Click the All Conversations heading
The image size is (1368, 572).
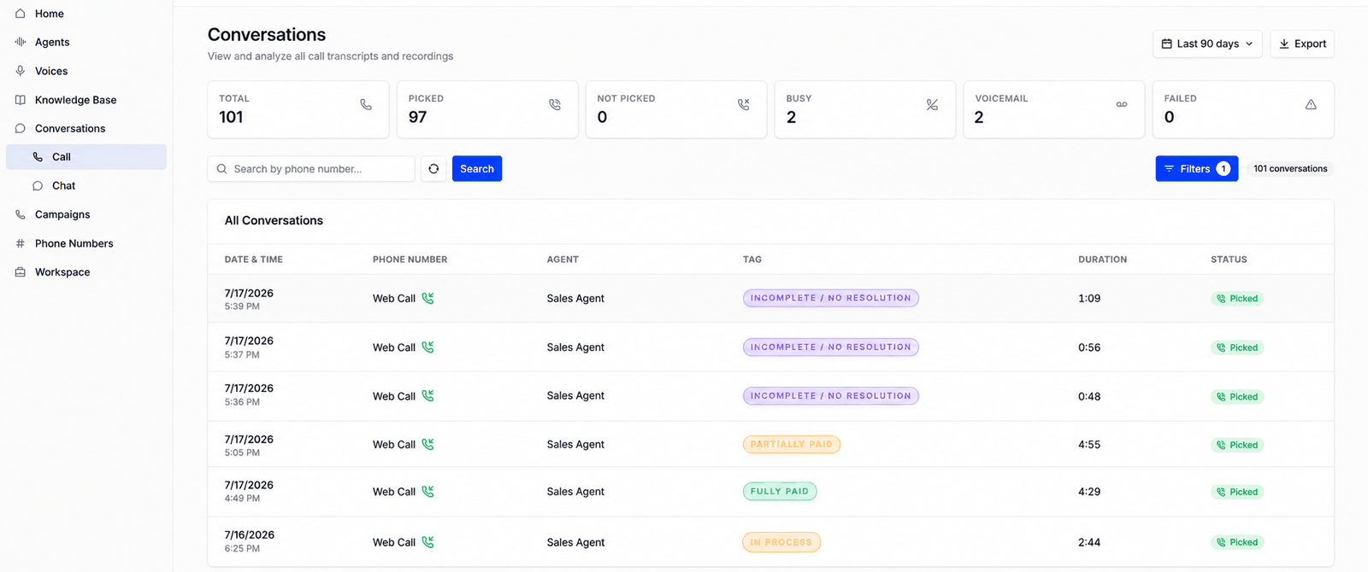(274, 220)
